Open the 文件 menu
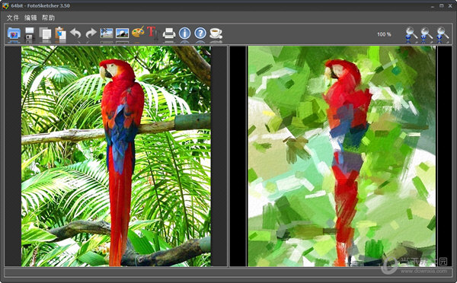The height and width of the screenshot is (283, 457). tap(13, 17)
